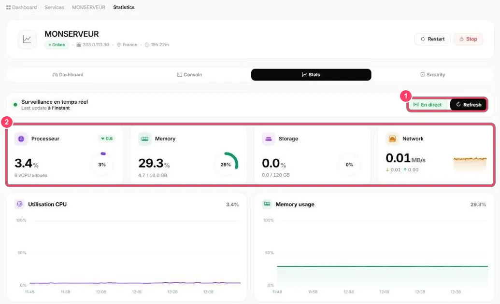
Task: Click the CPU trend badge 0.6
Action: coord(107,138)
